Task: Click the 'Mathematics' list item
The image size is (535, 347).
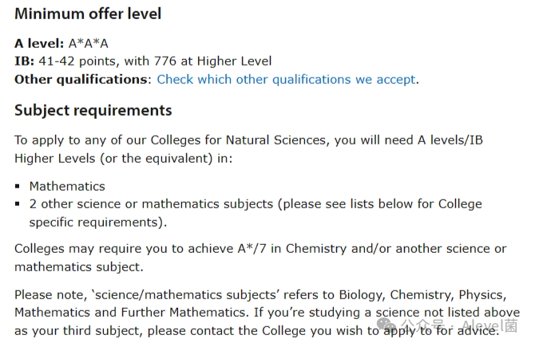Action: tap(67, 186)
